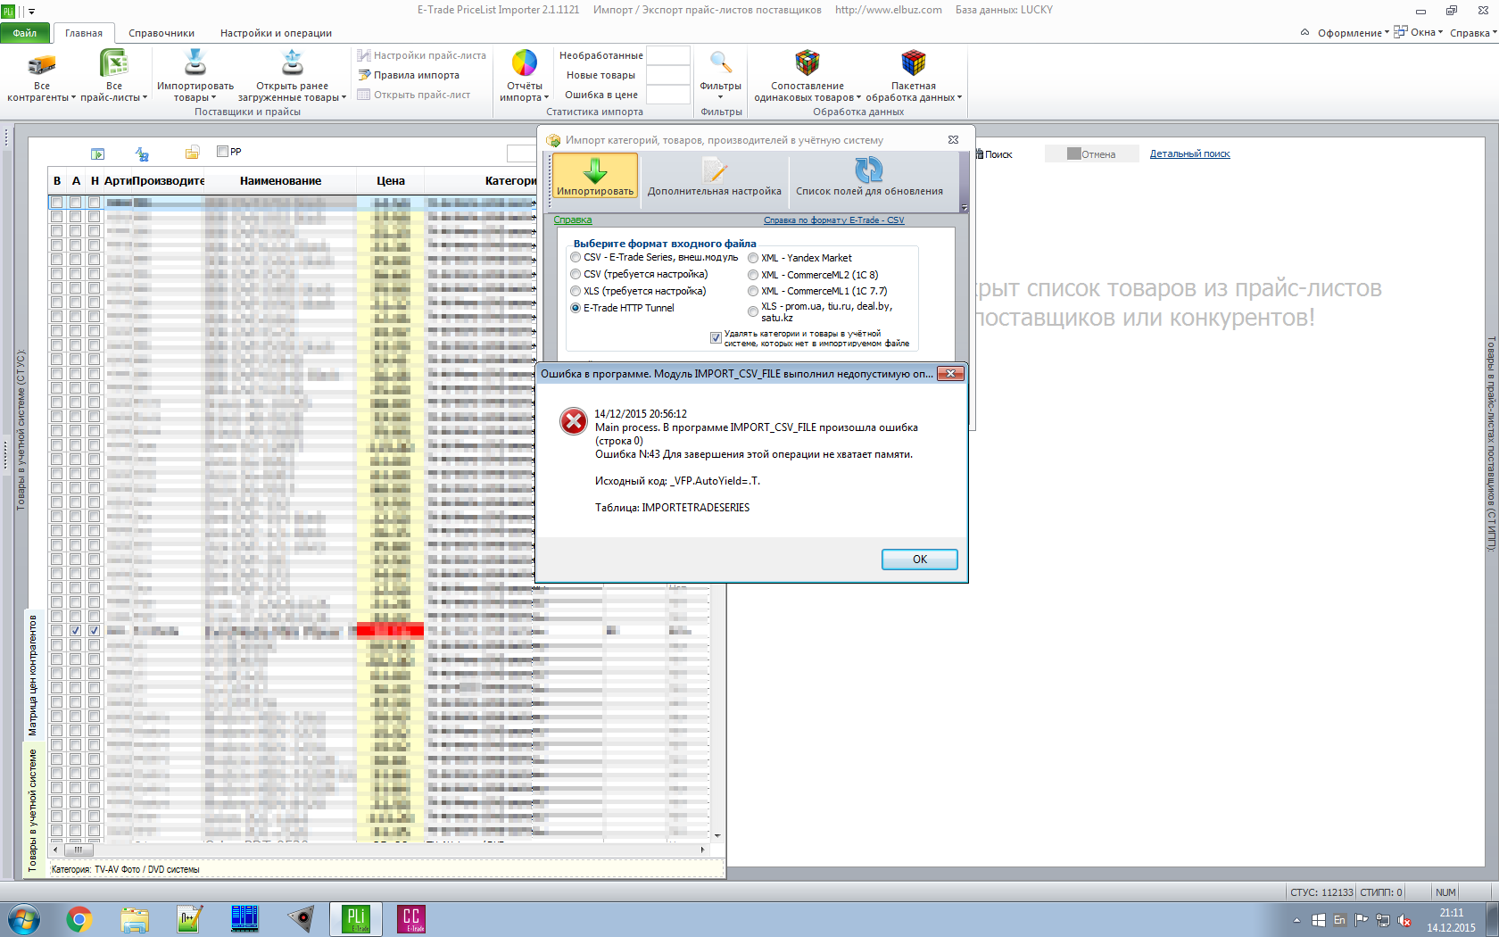Click the green Импортировать arrow button
The image size is (1499, 937).
(x=595, y=175)
